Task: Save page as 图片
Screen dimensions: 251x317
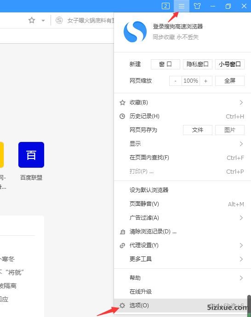Action: point(229,130)
